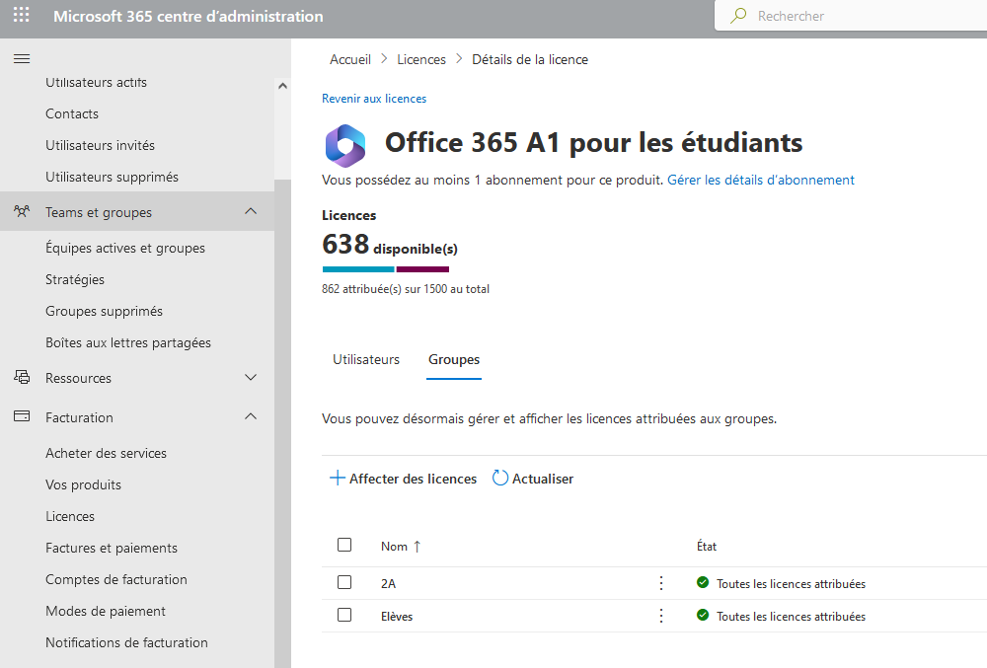Open Notifications de facturation
This screenshot has height=668, width=987.
click(x=126, y=642)
